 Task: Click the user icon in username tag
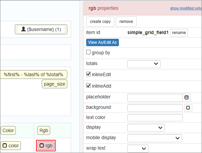click(x=23, y=29)
